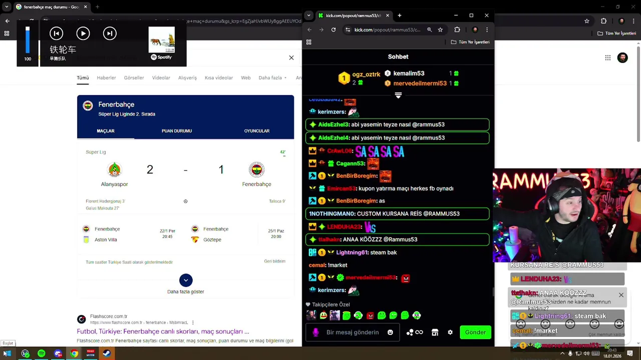The height and width of the screenshot is (360, 641).
Task: Open the Spotify album art thumbnail
Action: click(161, 39)
